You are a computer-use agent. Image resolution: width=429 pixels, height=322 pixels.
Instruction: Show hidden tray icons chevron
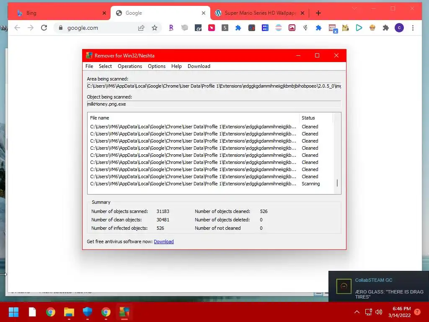[357, 312]
